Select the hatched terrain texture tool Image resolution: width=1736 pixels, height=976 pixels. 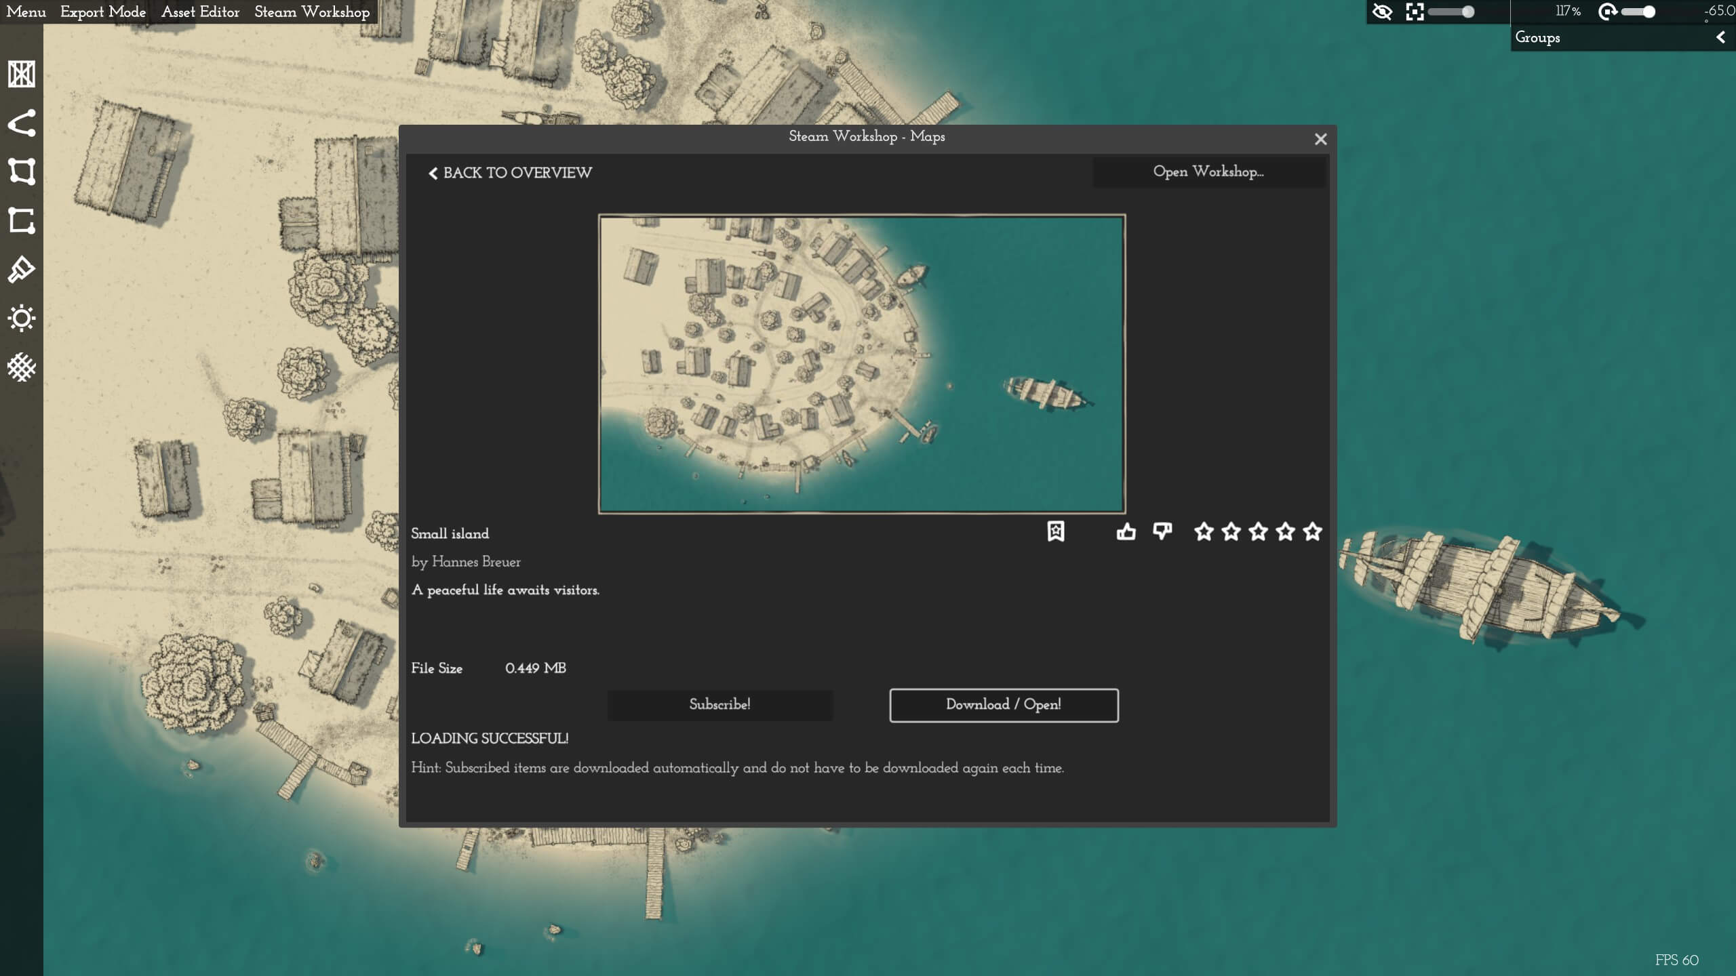tap(21, 367)
